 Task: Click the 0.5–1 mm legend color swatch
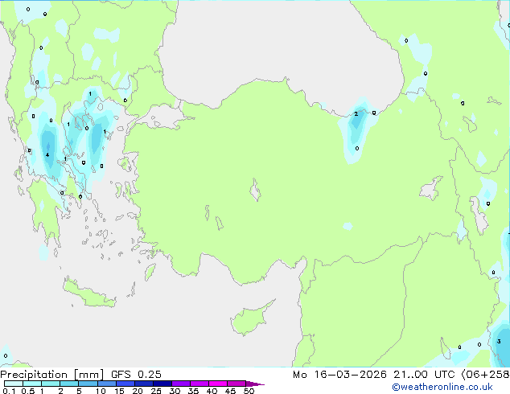point(32,384)
